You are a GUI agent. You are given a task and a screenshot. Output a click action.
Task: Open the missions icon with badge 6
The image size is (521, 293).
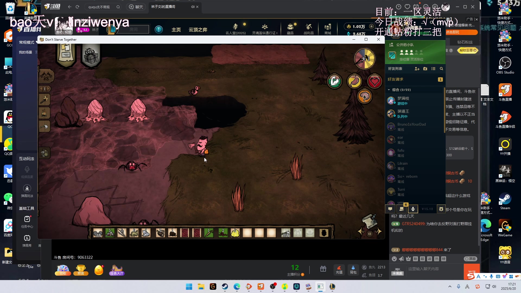[x=402, y=209]
